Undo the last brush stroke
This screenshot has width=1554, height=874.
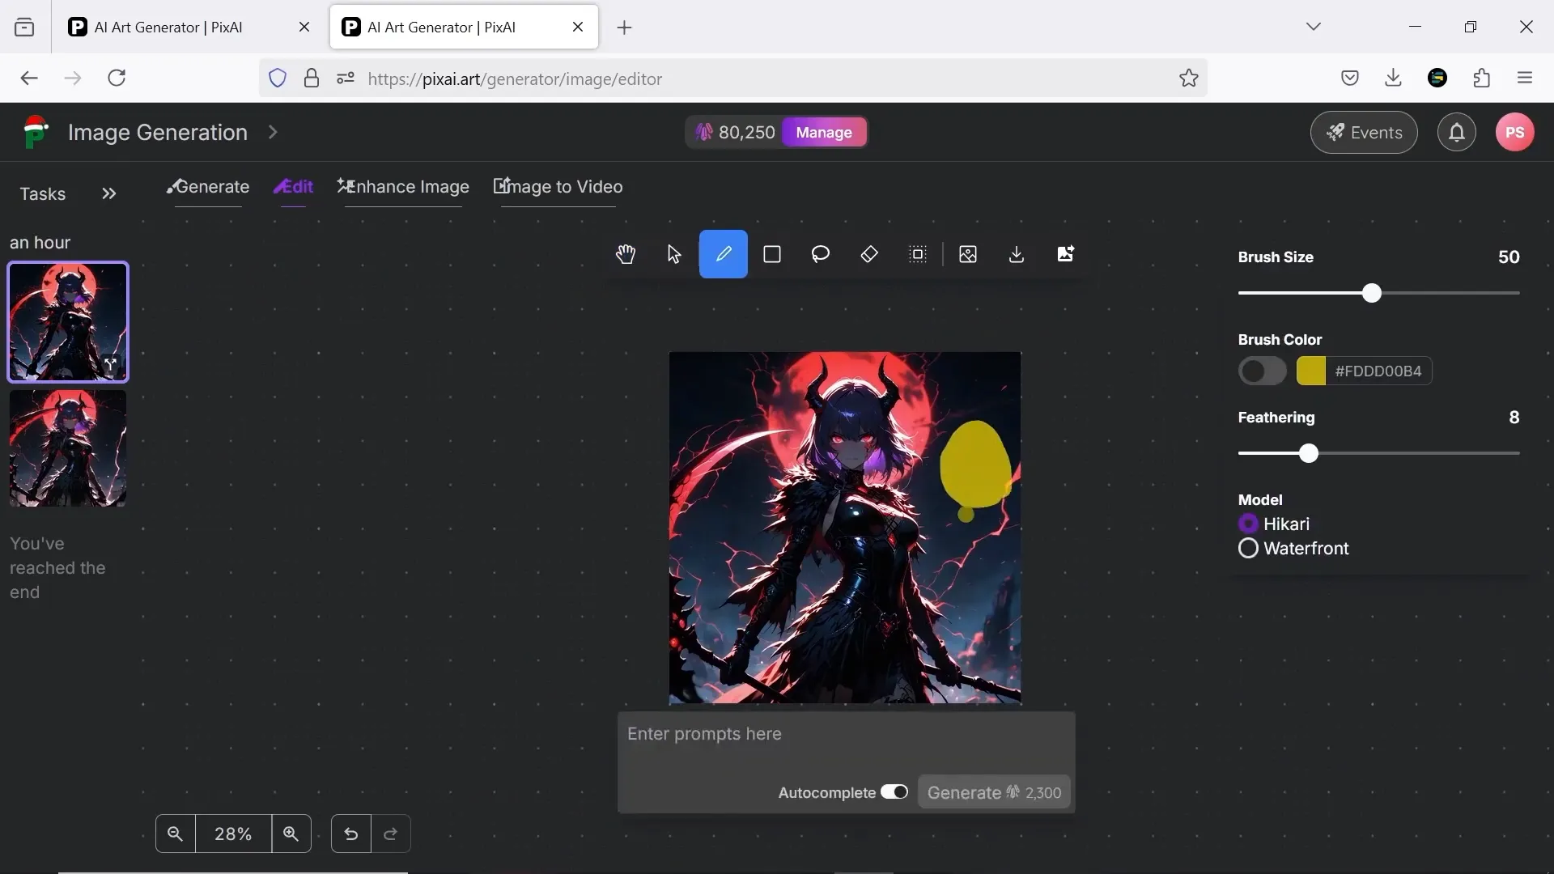(351, 834)
